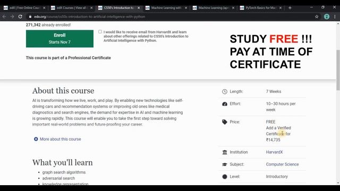
Task: Click the building icon beside Institution
Action: (x=225, y=152)
